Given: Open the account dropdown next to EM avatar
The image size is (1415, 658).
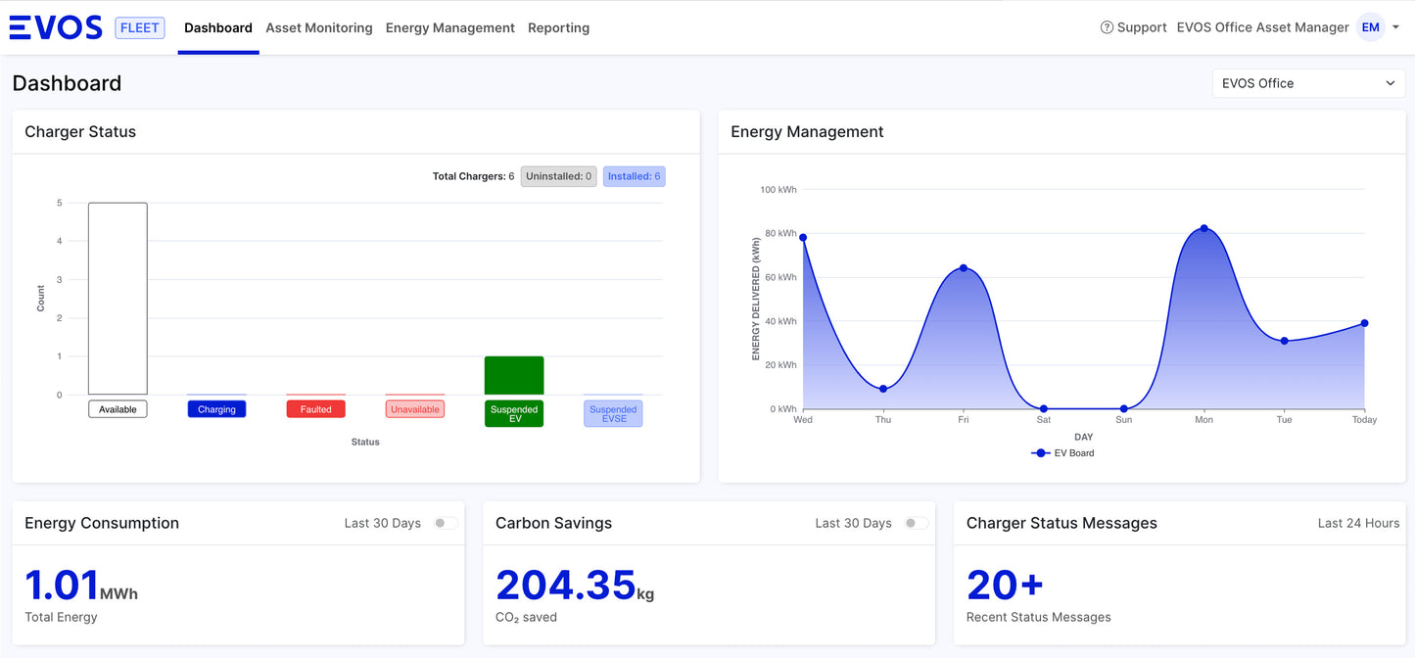Looking at the screenshot, I should pyautogui.click(x=1395, y=27).
